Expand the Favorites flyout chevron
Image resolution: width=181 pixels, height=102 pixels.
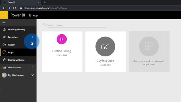point(33,37)
